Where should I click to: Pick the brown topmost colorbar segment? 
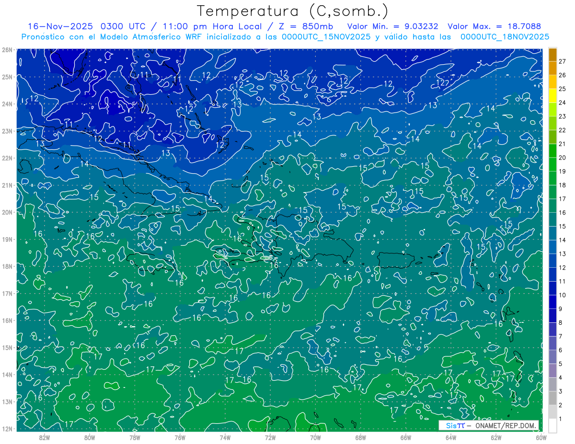(553, 54)
